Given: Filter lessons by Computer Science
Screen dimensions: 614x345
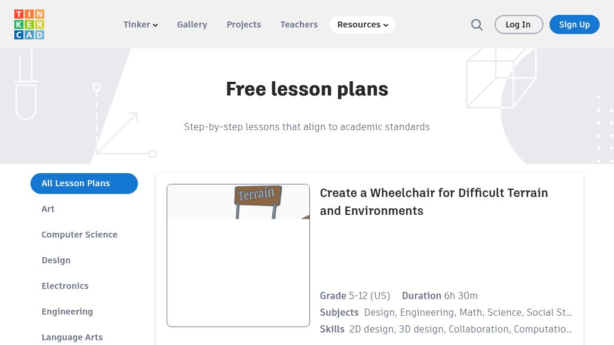Looking at the screenshot, I should click(79, 235).
